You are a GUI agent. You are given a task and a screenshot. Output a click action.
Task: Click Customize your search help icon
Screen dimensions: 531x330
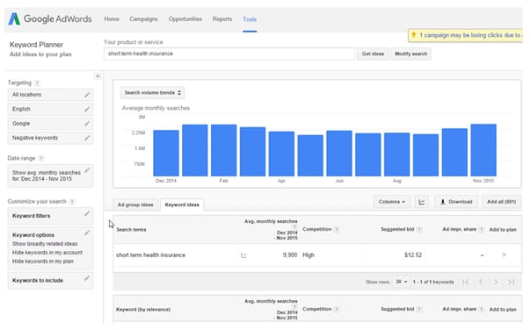(x=72, y=202)
